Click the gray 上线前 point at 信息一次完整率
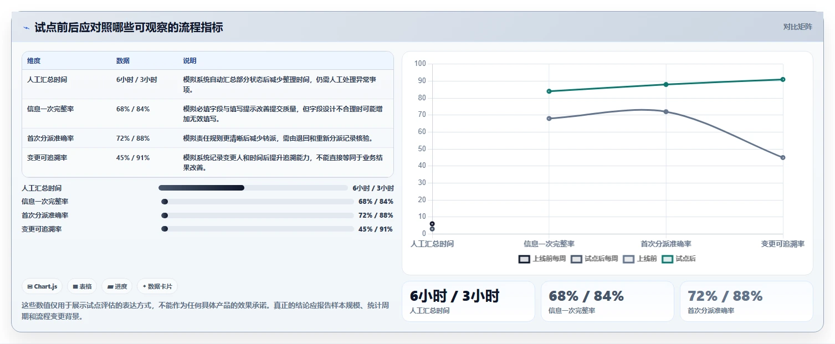The height and width of the screenshot is (344, 835). point(549,119)
